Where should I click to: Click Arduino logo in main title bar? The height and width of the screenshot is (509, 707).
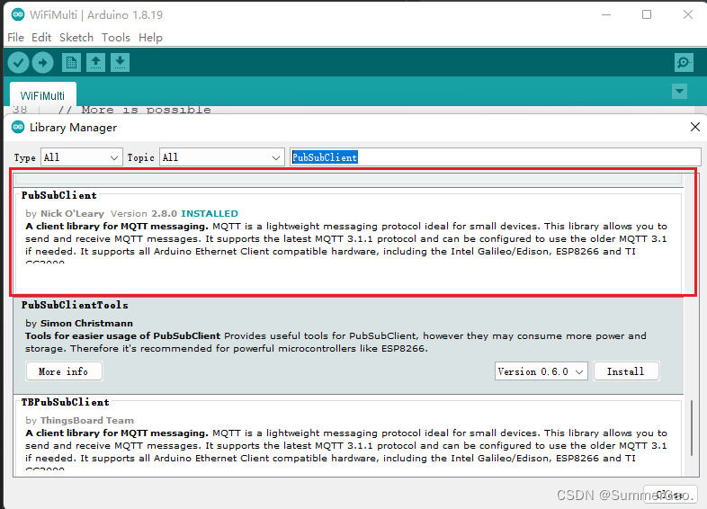(18, 14)
